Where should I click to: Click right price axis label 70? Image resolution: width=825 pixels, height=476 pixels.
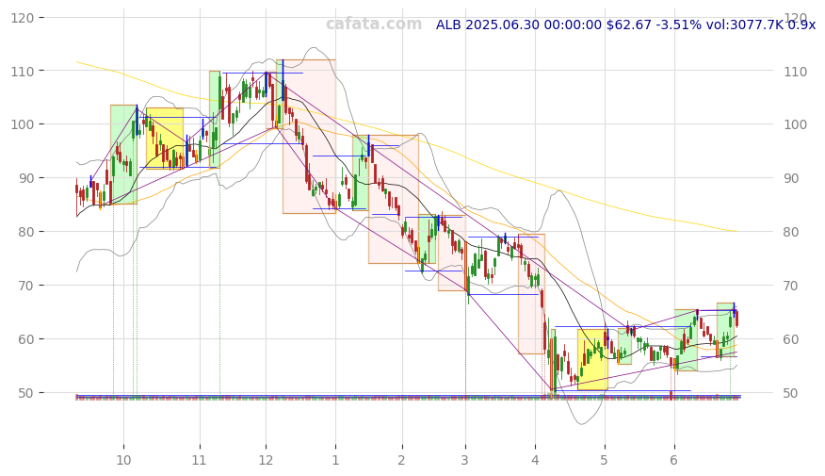(x=792, y=286)
